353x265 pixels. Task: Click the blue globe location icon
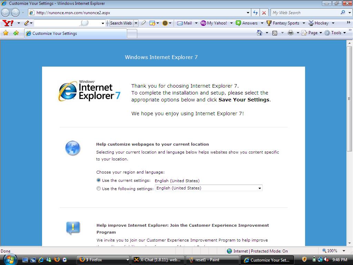(73, 148)
